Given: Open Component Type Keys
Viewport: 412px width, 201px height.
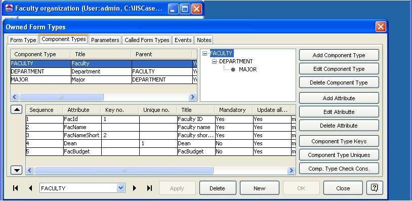Looking at the screenshot, I should tap(339, 141).
